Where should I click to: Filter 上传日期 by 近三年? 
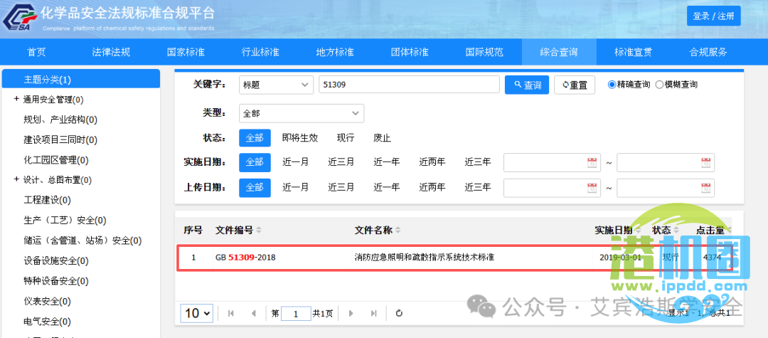tap(478, 188)
